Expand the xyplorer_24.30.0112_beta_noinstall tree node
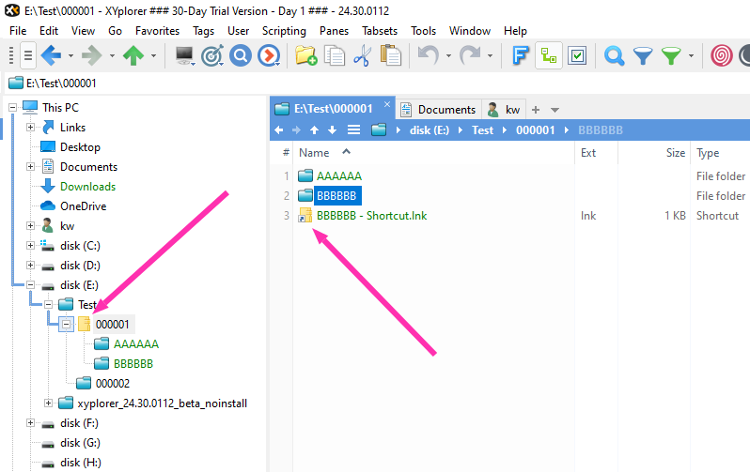Image resolution: width=750 pixels, height=472 pixels. (48, 403)
